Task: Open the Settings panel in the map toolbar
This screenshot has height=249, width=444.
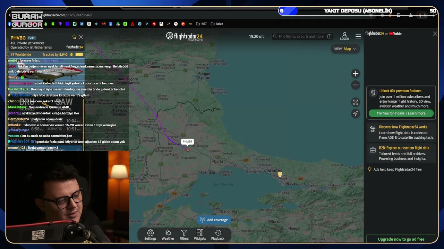Action: [150, 235]
